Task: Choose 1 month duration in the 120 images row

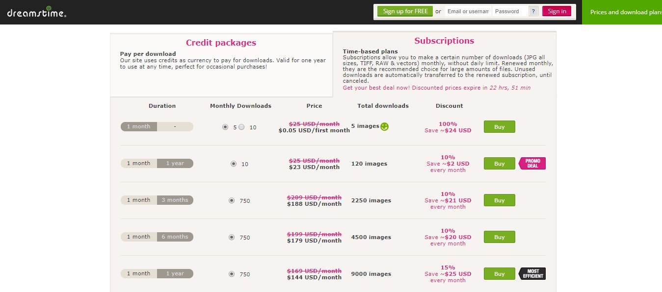Action: click(139, 163)
